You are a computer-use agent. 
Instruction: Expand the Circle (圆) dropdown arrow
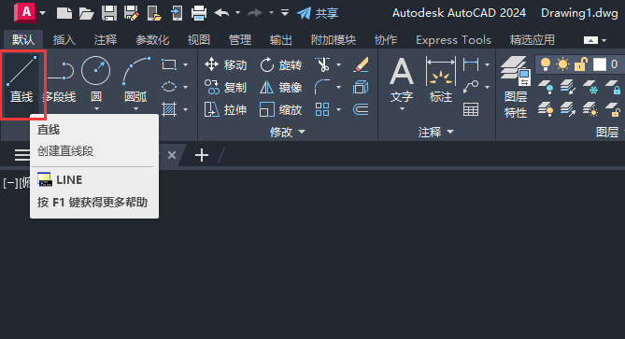point(96,108)
